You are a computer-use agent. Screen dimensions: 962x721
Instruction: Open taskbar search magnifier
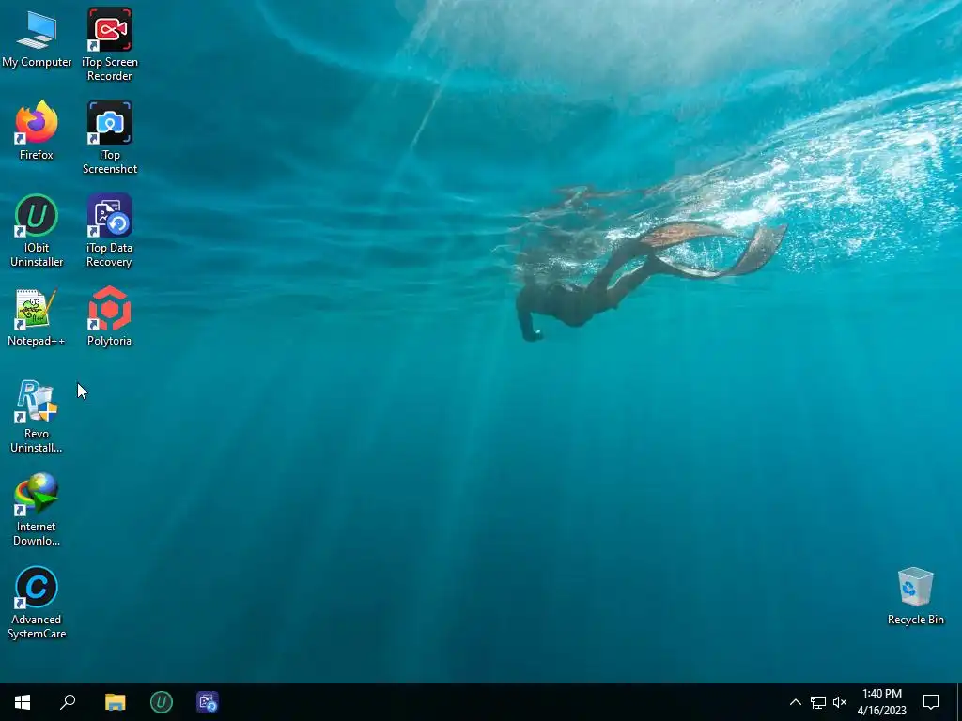[x=68, y=702]
